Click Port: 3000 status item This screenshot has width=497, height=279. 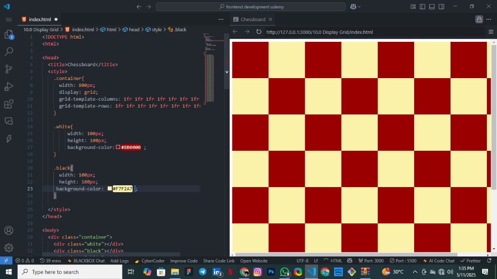(371, 261)
